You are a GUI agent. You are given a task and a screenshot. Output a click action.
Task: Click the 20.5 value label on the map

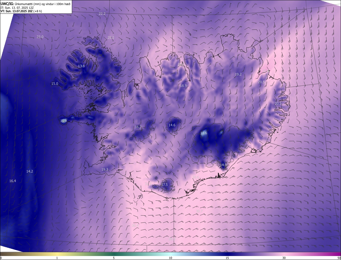click(261, 82)
